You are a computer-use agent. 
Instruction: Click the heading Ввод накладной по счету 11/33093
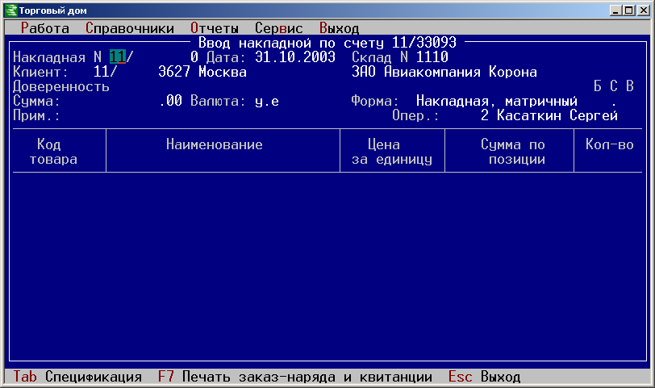[x=327, y=43]
